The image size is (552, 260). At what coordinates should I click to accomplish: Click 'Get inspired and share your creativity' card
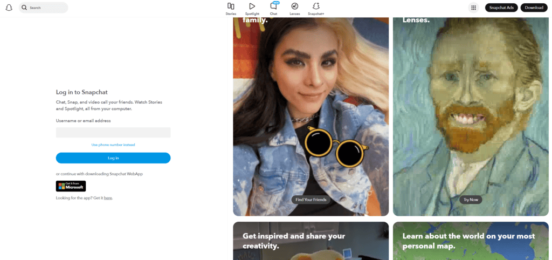click(311, 241)
